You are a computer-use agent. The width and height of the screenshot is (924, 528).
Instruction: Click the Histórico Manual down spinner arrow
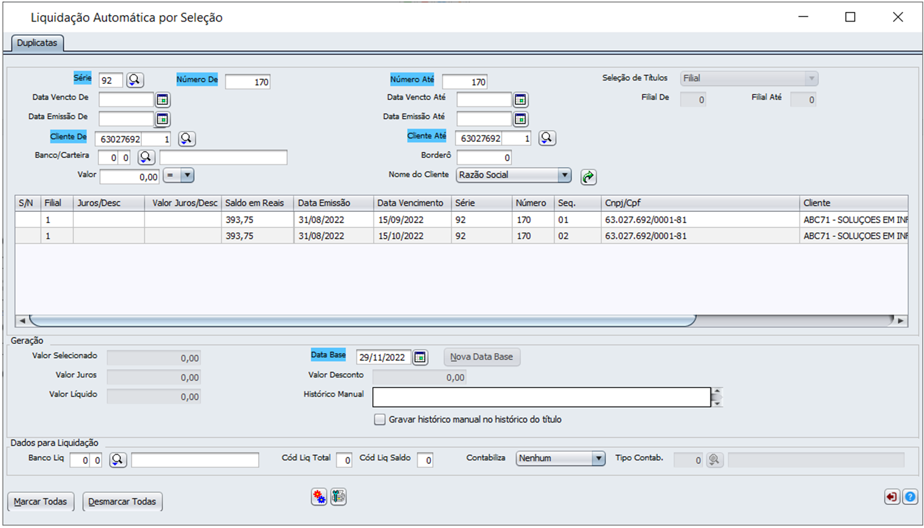point(717,402)
